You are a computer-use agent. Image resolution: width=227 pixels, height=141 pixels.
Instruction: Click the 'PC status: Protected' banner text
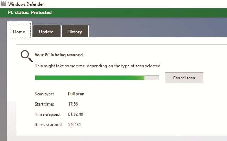(x=30, y=13)
